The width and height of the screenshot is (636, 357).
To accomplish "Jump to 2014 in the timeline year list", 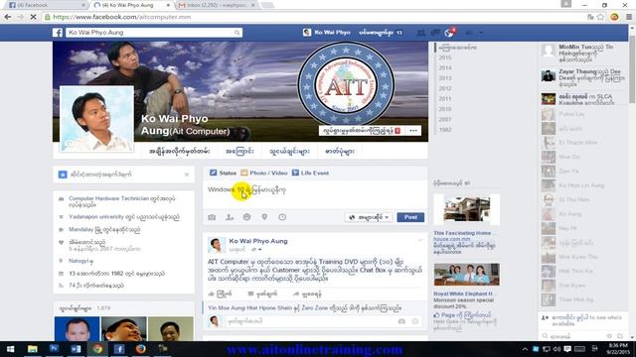I will [445, 68].
